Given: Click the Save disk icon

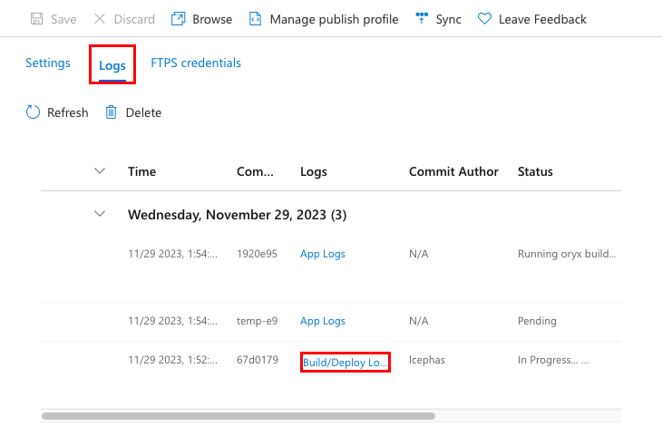Looking at the screenshot, I should pos(37,19).
